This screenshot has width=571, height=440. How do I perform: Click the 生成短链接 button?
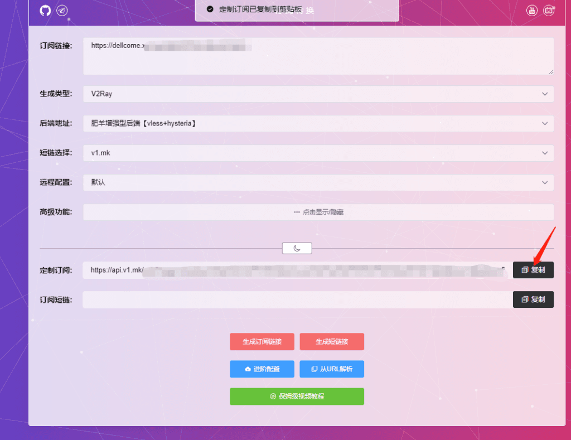[332, 342]
